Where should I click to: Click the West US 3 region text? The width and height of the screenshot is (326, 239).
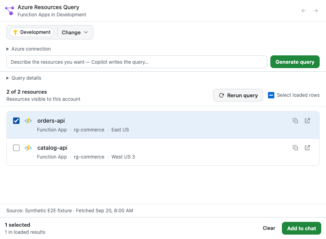click(123, 157)
